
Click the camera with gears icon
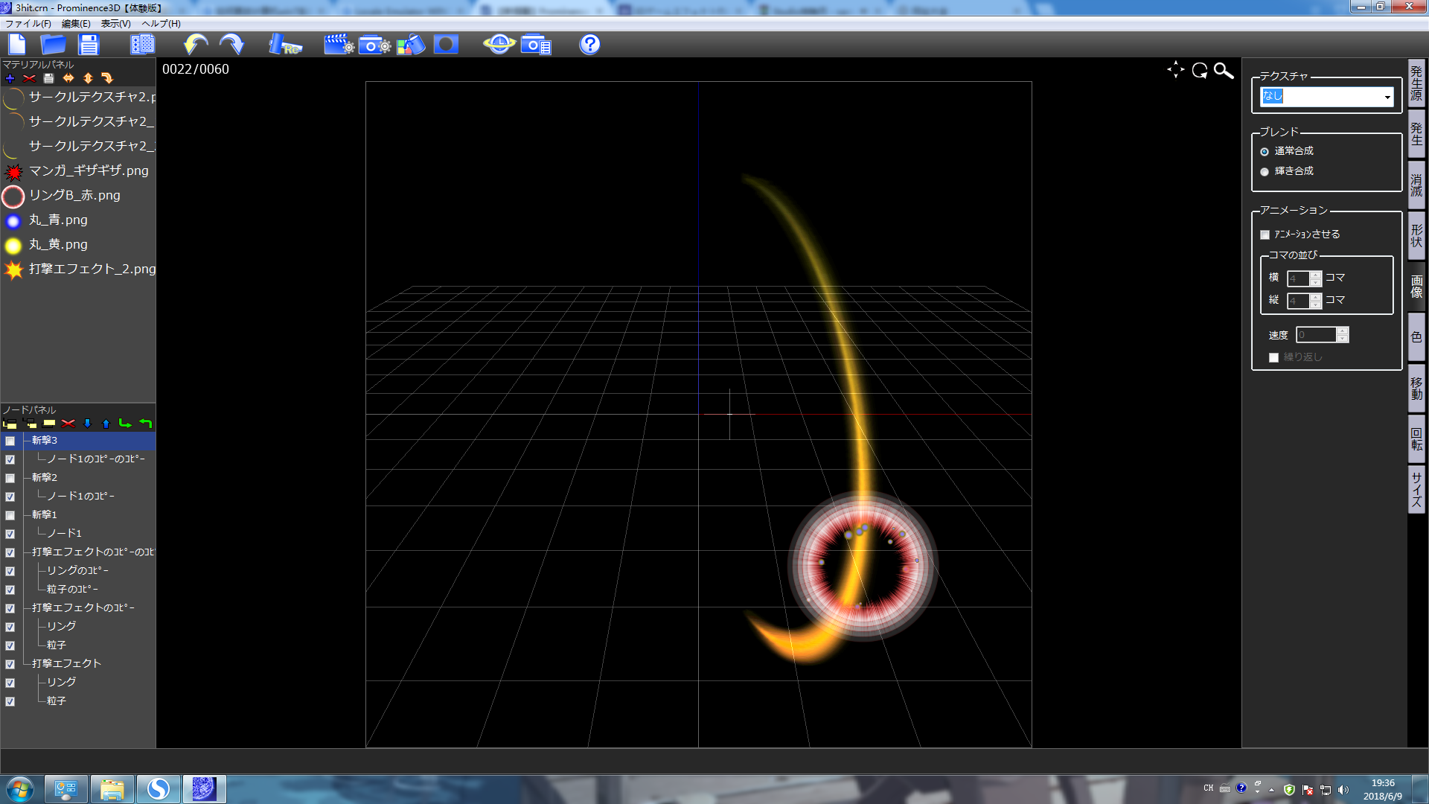point(374,45)
